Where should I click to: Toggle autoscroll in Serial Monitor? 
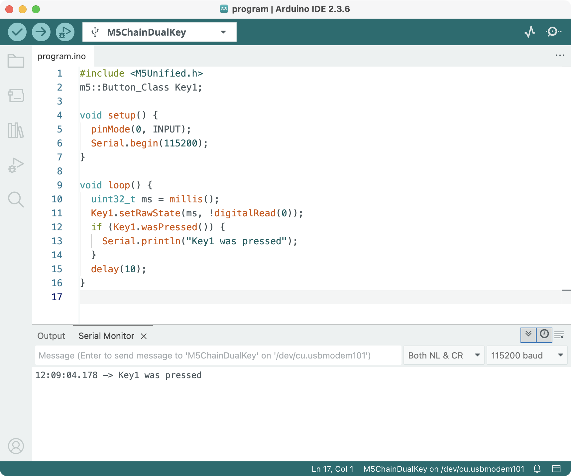[528, 335]
